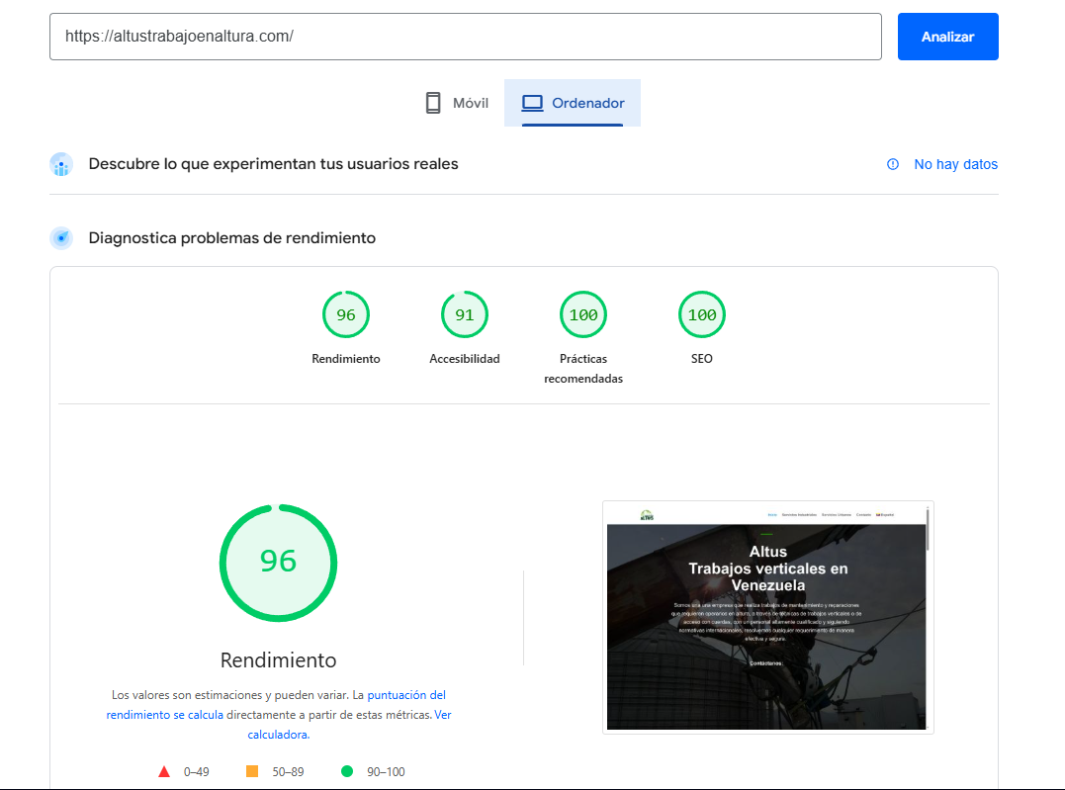
Task: Click the mobile phone icon
Action: click(433, 103)
